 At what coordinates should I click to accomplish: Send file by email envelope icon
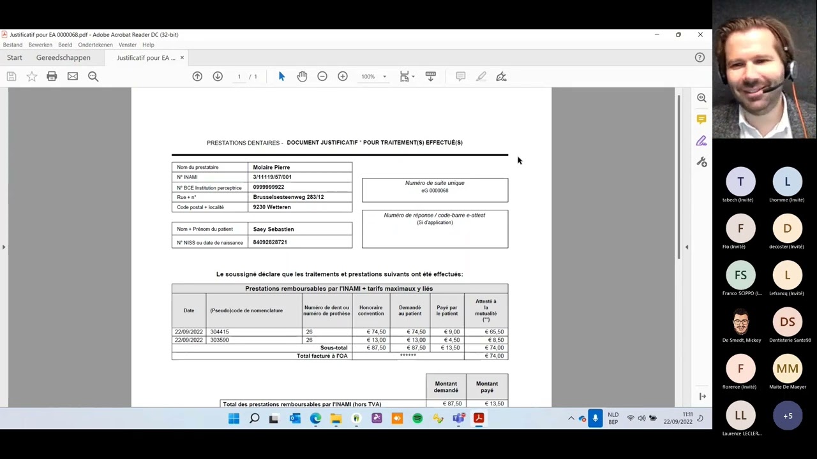(x=73, y=76)
